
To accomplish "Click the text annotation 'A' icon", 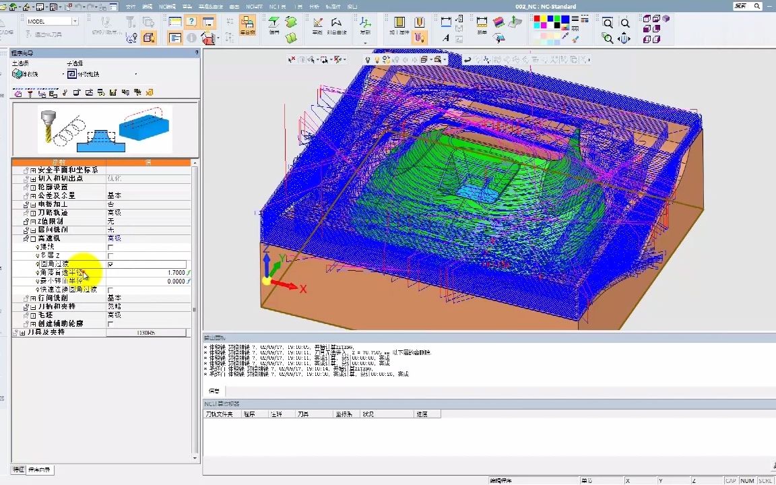I will (446, 38).
